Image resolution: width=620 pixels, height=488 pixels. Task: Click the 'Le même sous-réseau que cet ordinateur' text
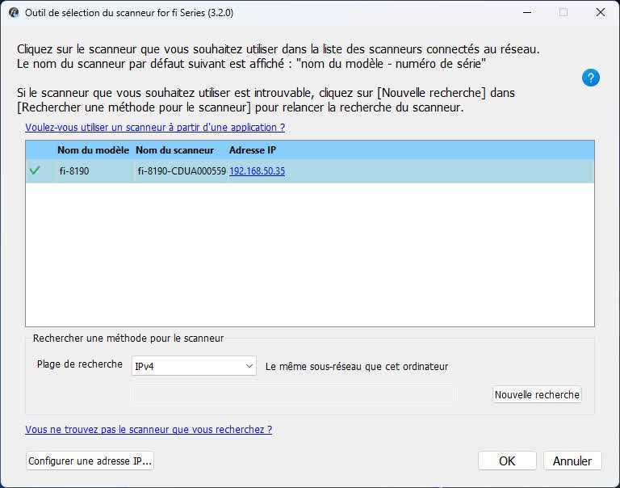(357, 367)
